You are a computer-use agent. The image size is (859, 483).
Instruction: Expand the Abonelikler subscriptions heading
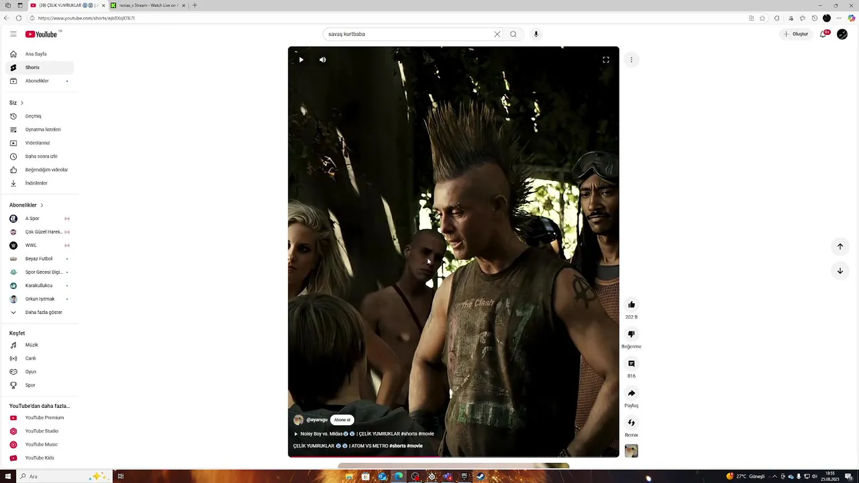tap(27, 205)
